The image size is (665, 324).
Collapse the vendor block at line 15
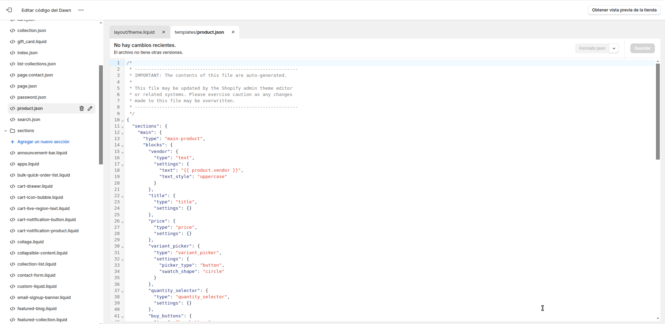[x=122, y=152]
